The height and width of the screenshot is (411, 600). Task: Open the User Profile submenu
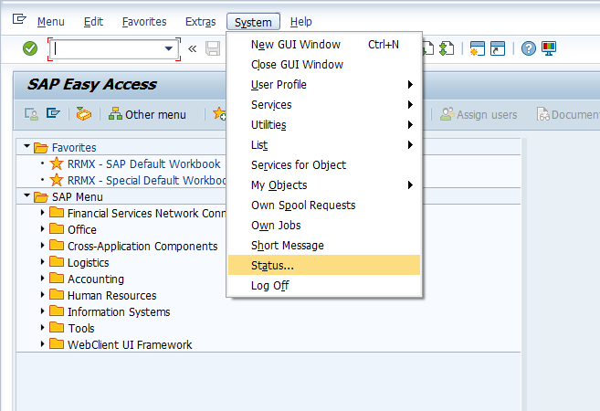pyautogui.click(x=279, y=85)
